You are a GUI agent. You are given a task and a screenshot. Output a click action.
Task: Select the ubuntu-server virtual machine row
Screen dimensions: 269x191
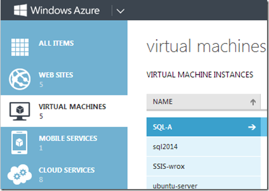coord(204,183)
